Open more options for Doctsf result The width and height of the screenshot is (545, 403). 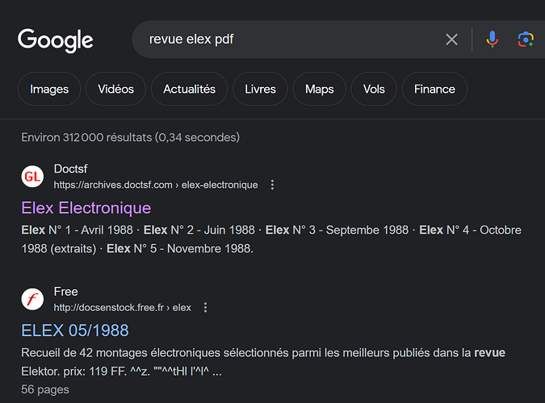[x=272, y=185]
